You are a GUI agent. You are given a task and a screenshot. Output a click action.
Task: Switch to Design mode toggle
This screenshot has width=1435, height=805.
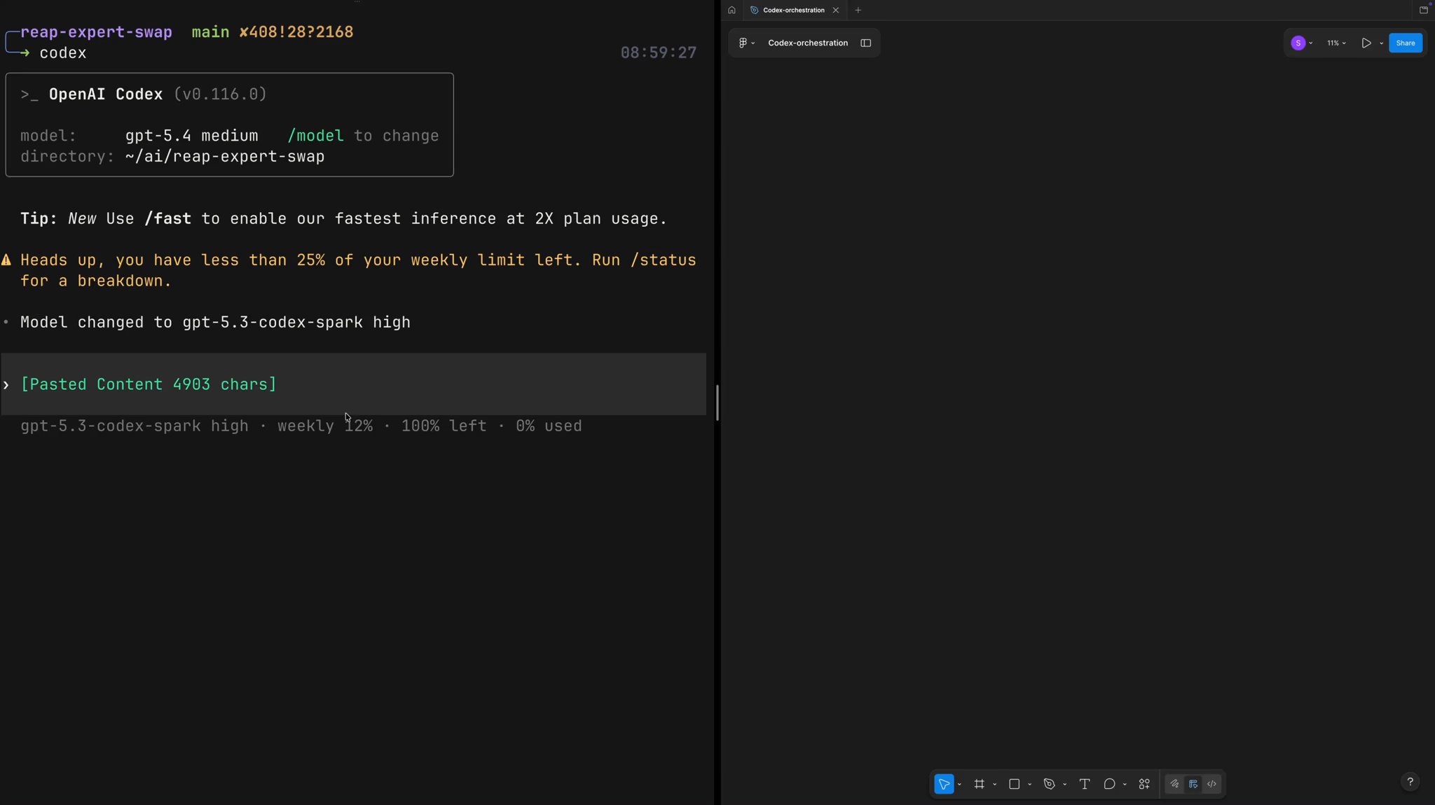1193,784
